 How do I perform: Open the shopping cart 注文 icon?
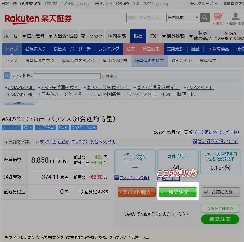coord(218,19)
